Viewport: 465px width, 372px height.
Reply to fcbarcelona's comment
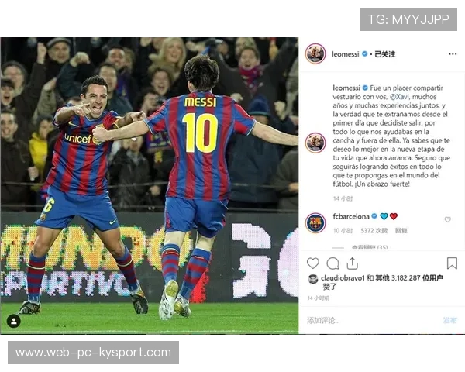tap(401, 231)
